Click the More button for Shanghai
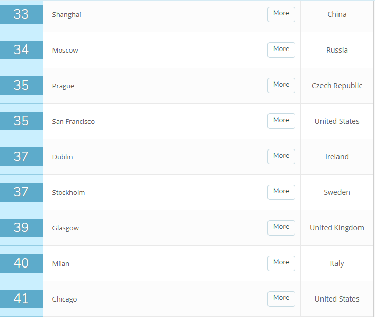Image resolution: width=375 pixels, height=317 pixels. [281, 14]
